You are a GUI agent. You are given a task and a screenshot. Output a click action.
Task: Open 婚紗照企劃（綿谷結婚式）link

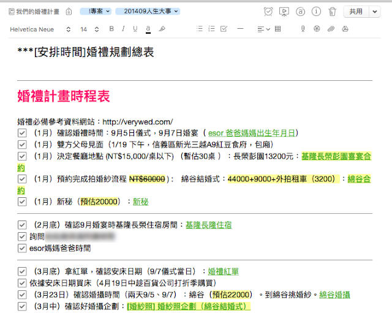point(189,306)
